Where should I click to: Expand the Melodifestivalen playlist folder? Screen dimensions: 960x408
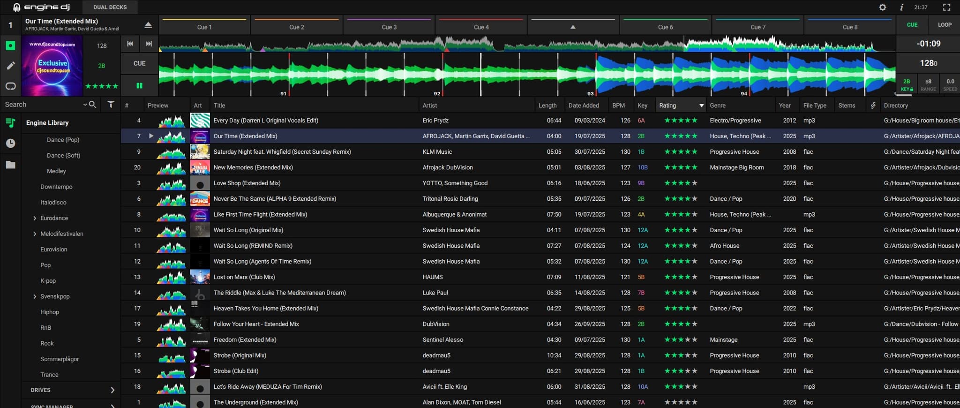(35, 234)
